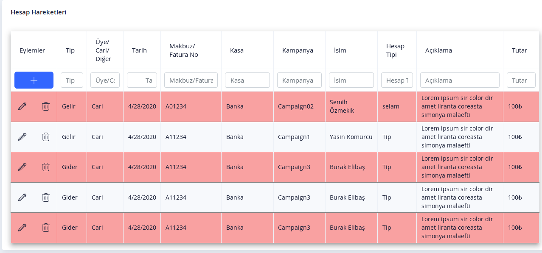Click the Üye/Cari filter field
The image size is (542, 253).
(105, 80)
